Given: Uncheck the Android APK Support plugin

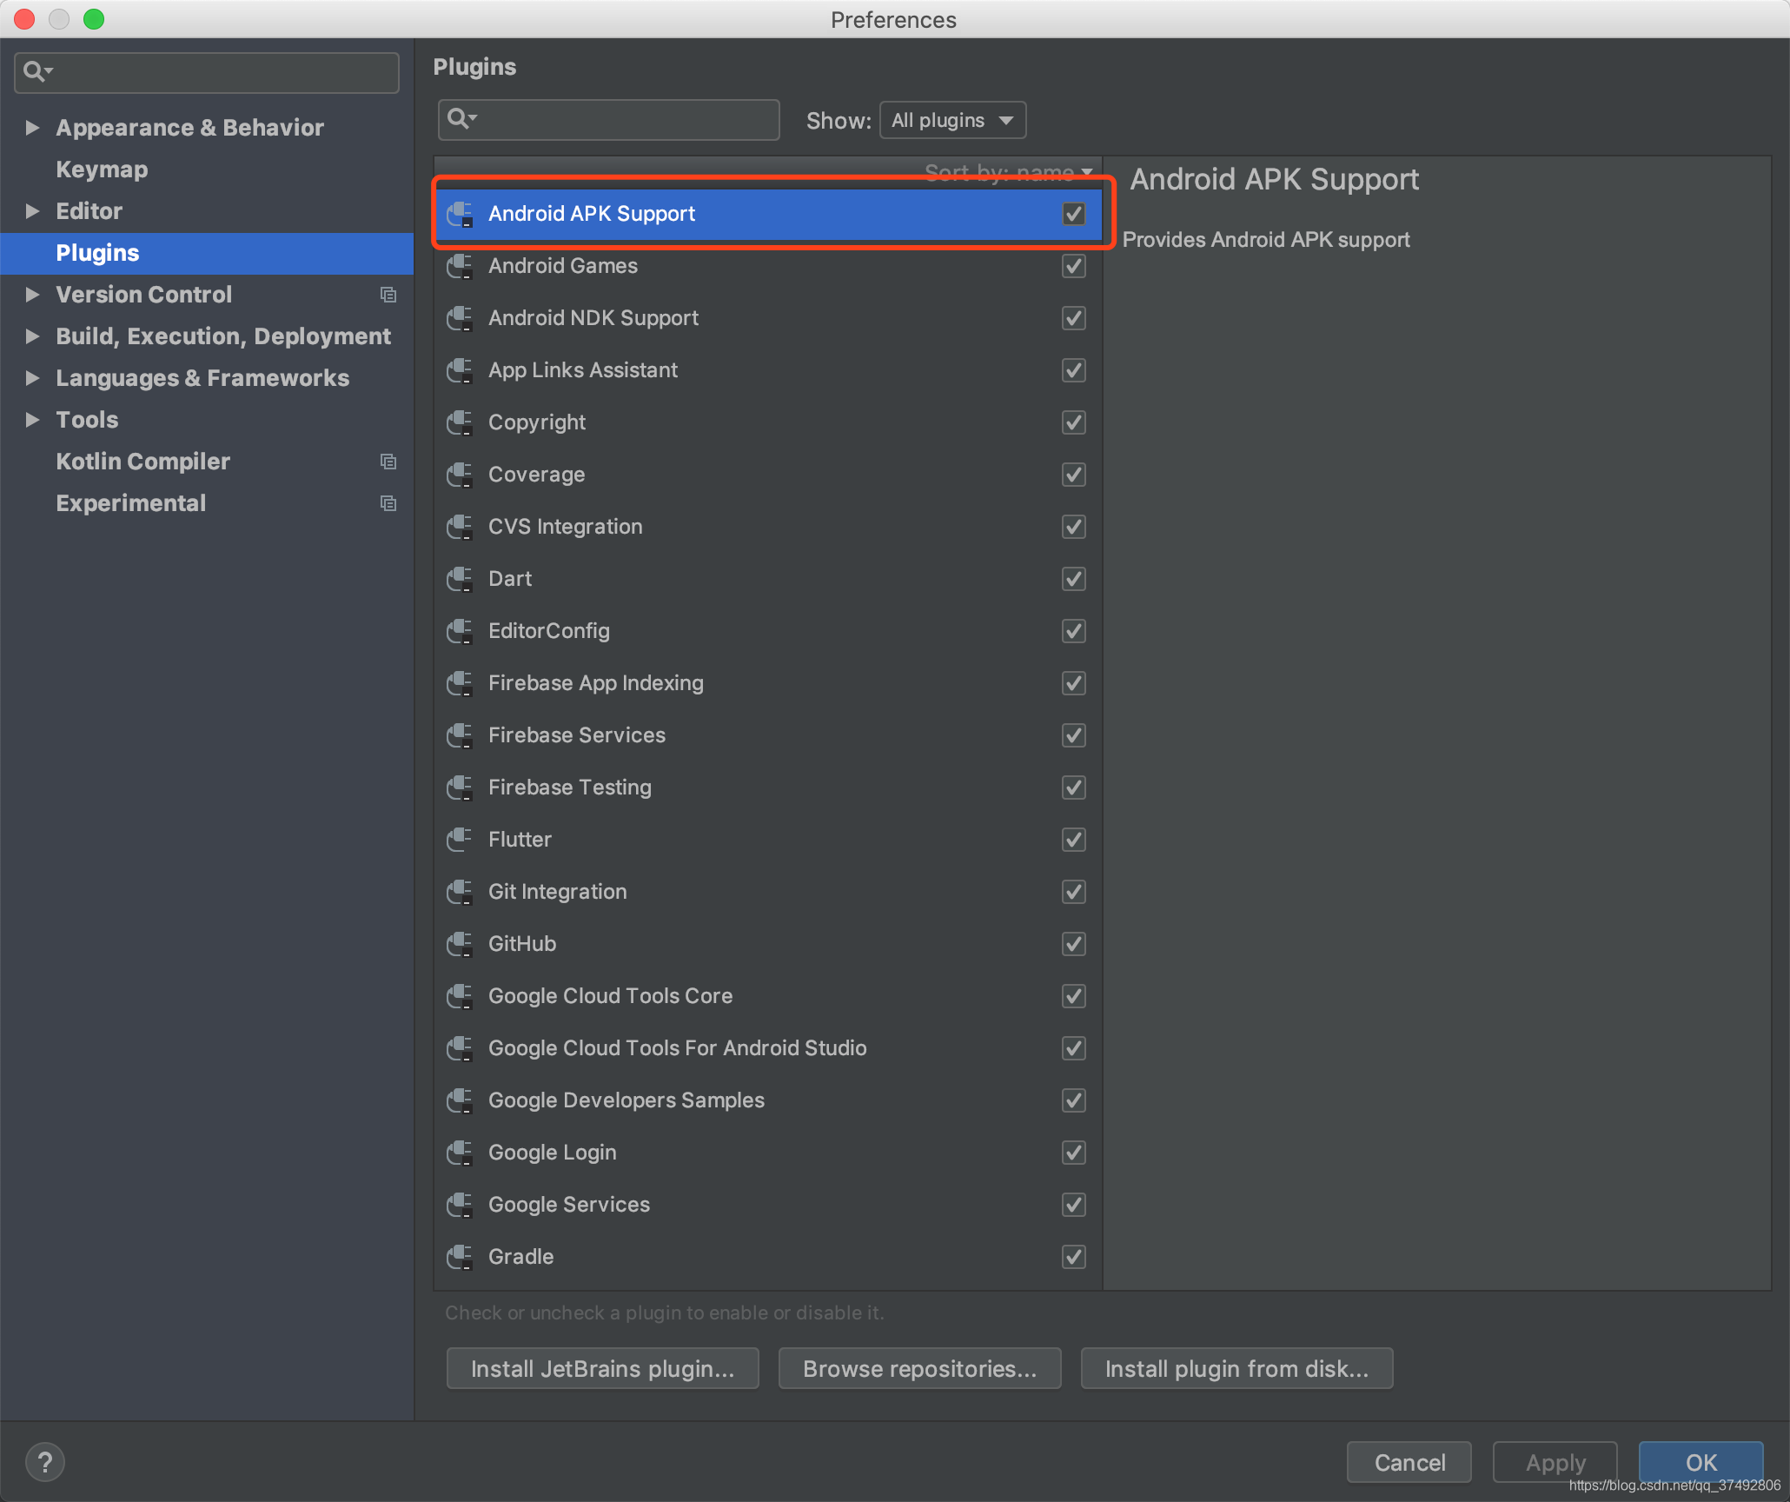Looking at the screenshot, I should [1074, 214].
